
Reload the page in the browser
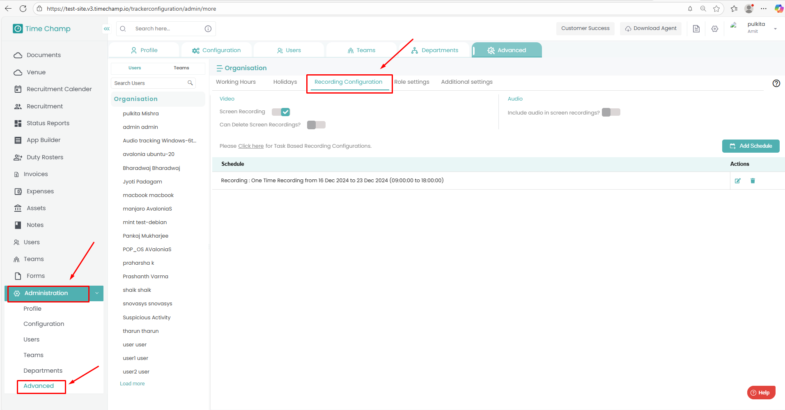pos(23,9)
